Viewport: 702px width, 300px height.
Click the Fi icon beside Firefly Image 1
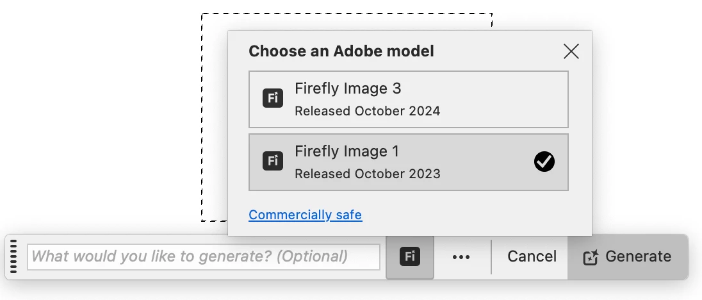273,161
